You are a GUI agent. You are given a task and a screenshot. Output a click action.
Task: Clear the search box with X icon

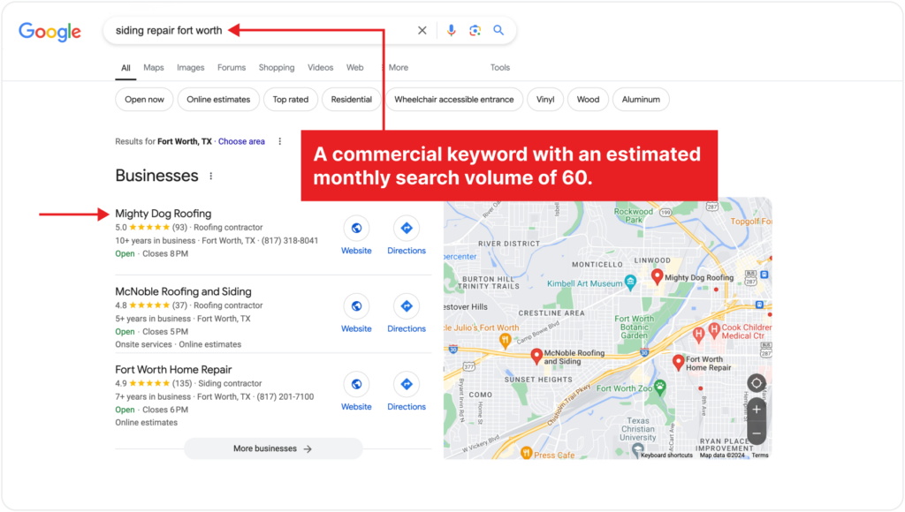click(422, 31)
